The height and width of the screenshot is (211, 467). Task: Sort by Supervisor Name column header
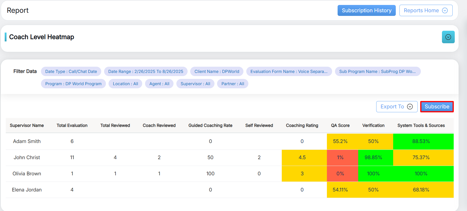(x=27, y=125)
